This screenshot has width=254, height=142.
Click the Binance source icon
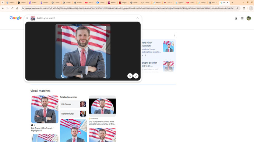point(89,119)
